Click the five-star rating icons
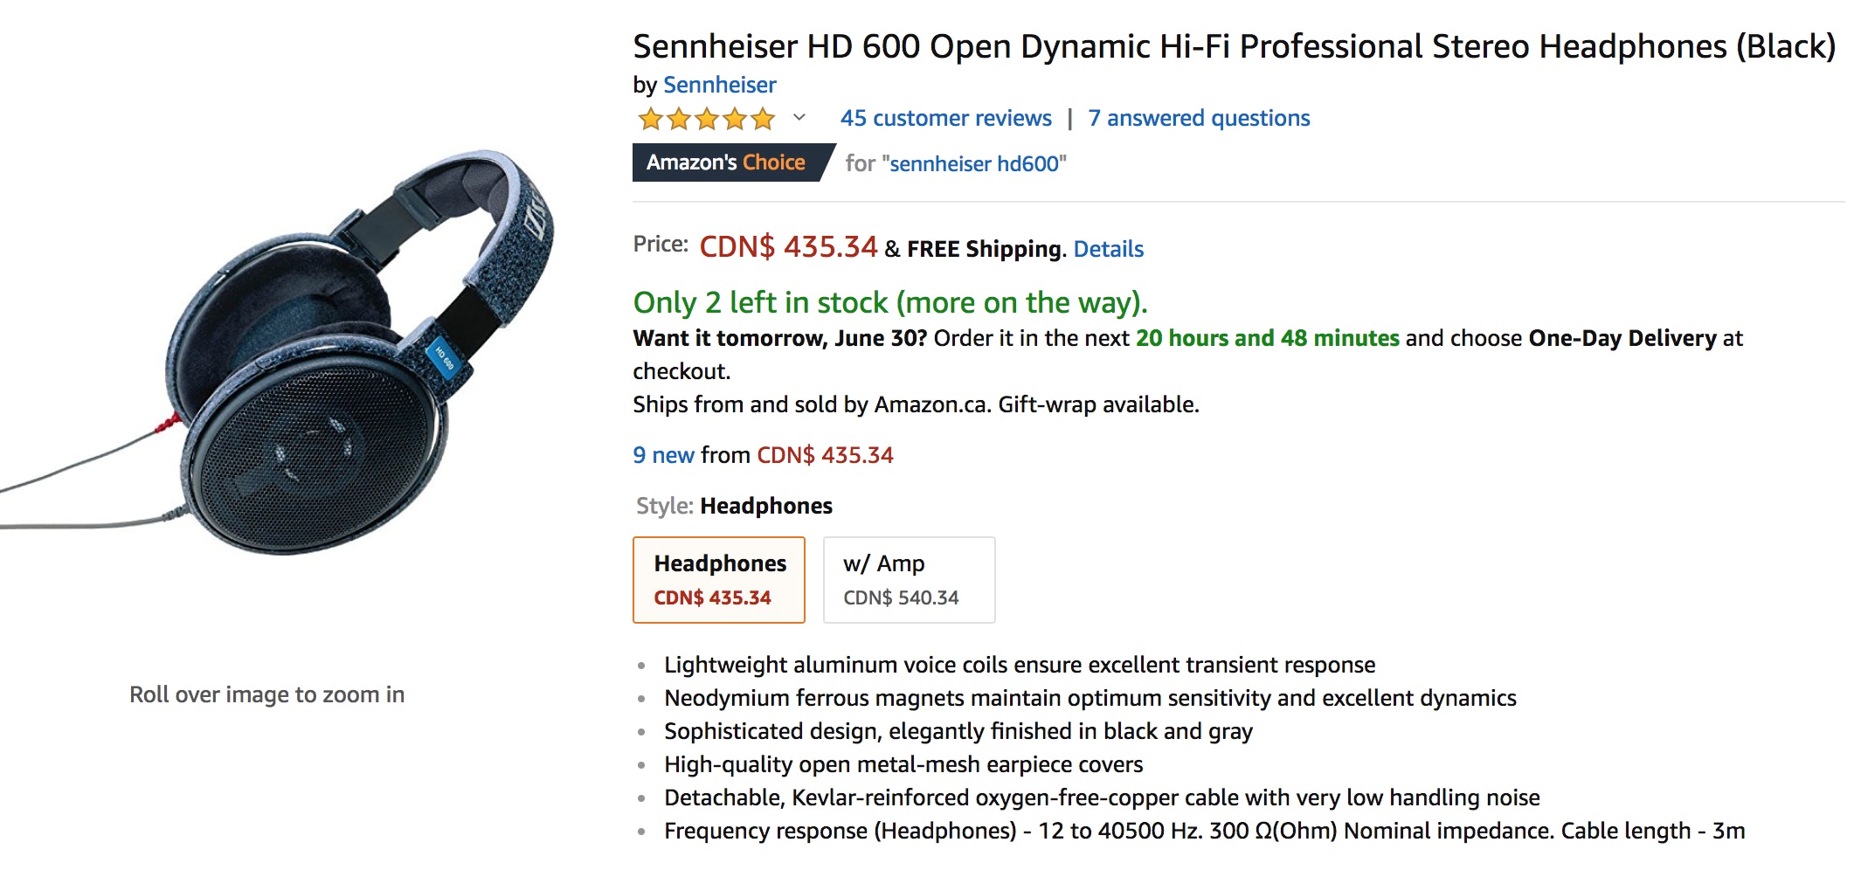 pyautogui.click(x=706, y=119)
